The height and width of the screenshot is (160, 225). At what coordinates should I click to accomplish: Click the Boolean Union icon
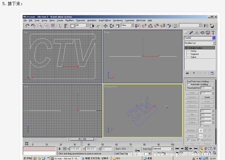click(x=201, y=130)
